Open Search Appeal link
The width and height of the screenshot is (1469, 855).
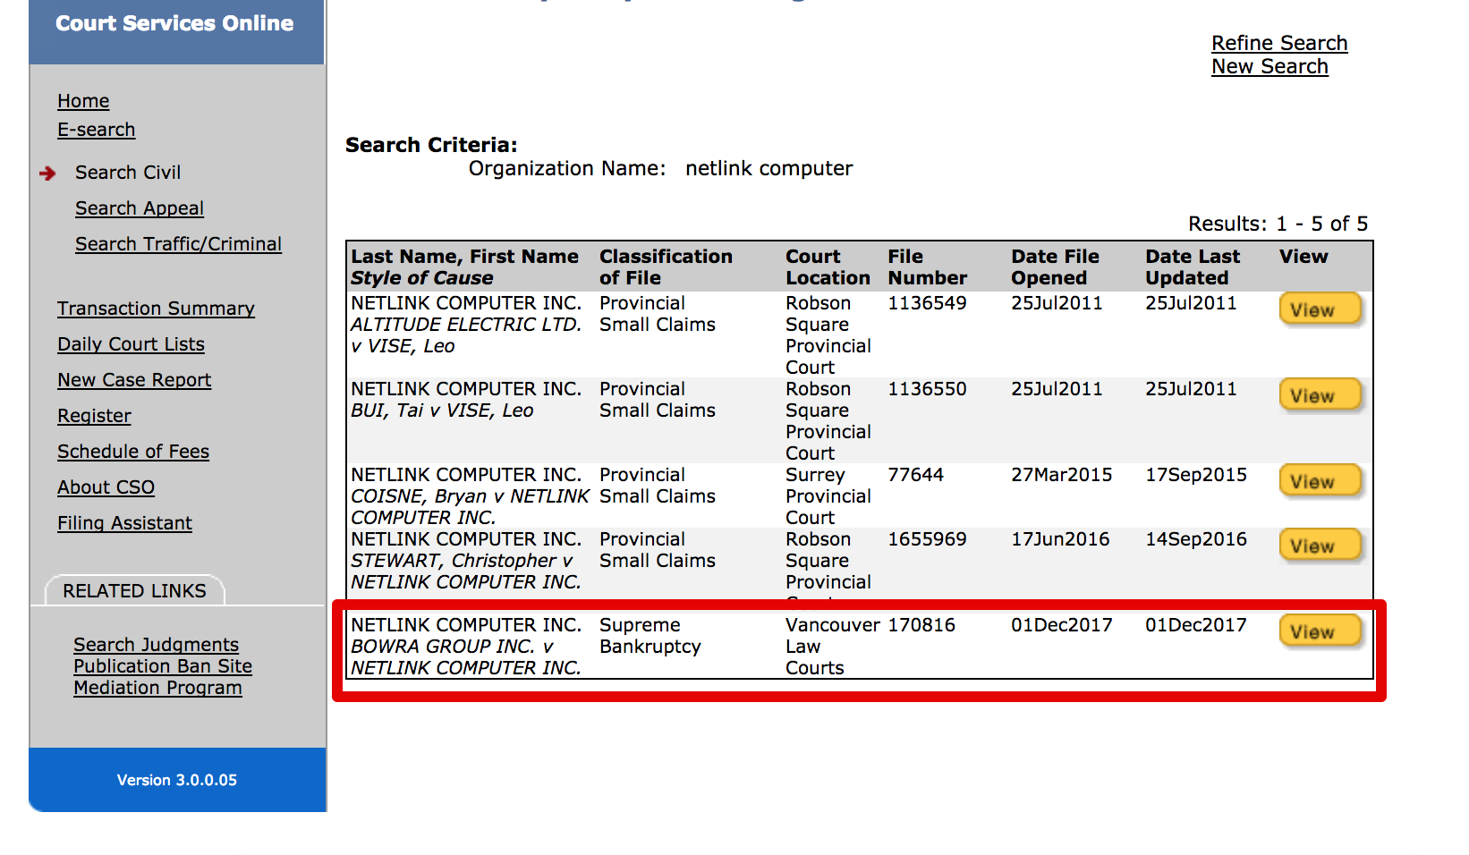[x=140, y=208]
